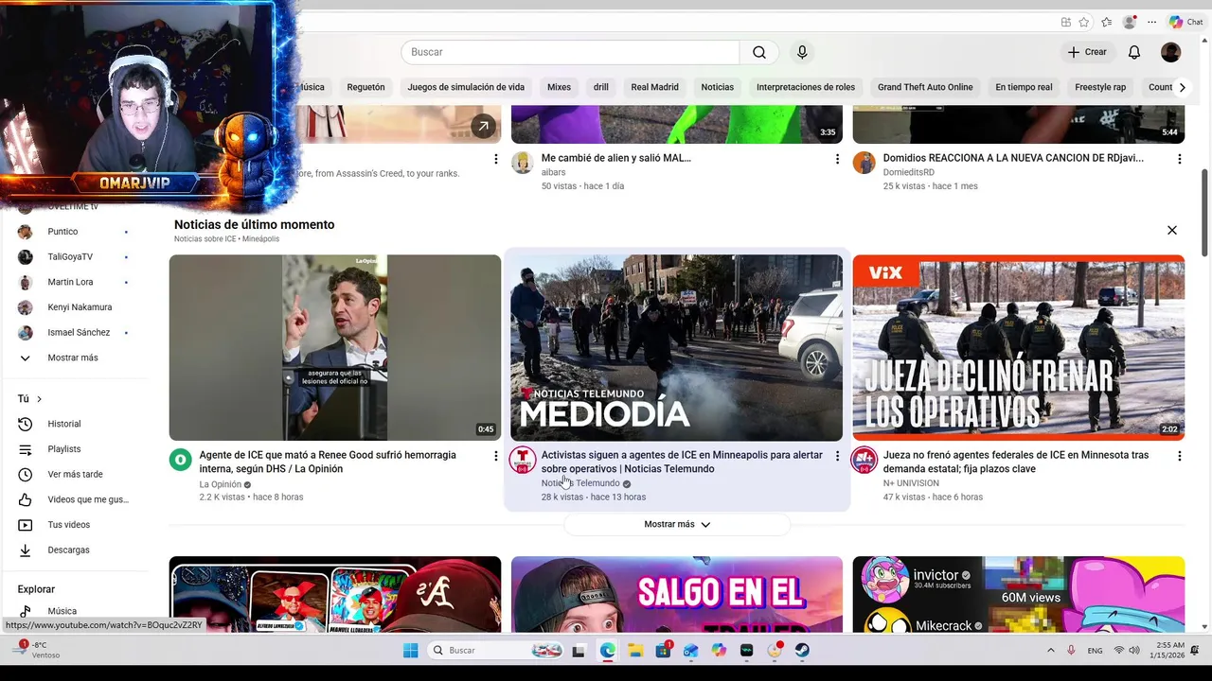This screenshot has width=1212, height=681.
Task: Click the taskbar volume icon
Action: tap(1136, 651)
